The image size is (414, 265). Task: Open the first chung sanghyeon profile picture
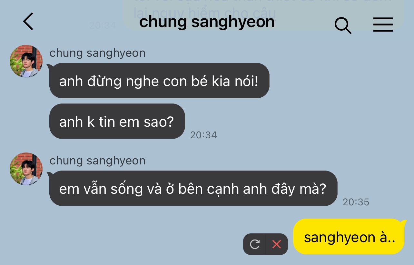point(26,61)
